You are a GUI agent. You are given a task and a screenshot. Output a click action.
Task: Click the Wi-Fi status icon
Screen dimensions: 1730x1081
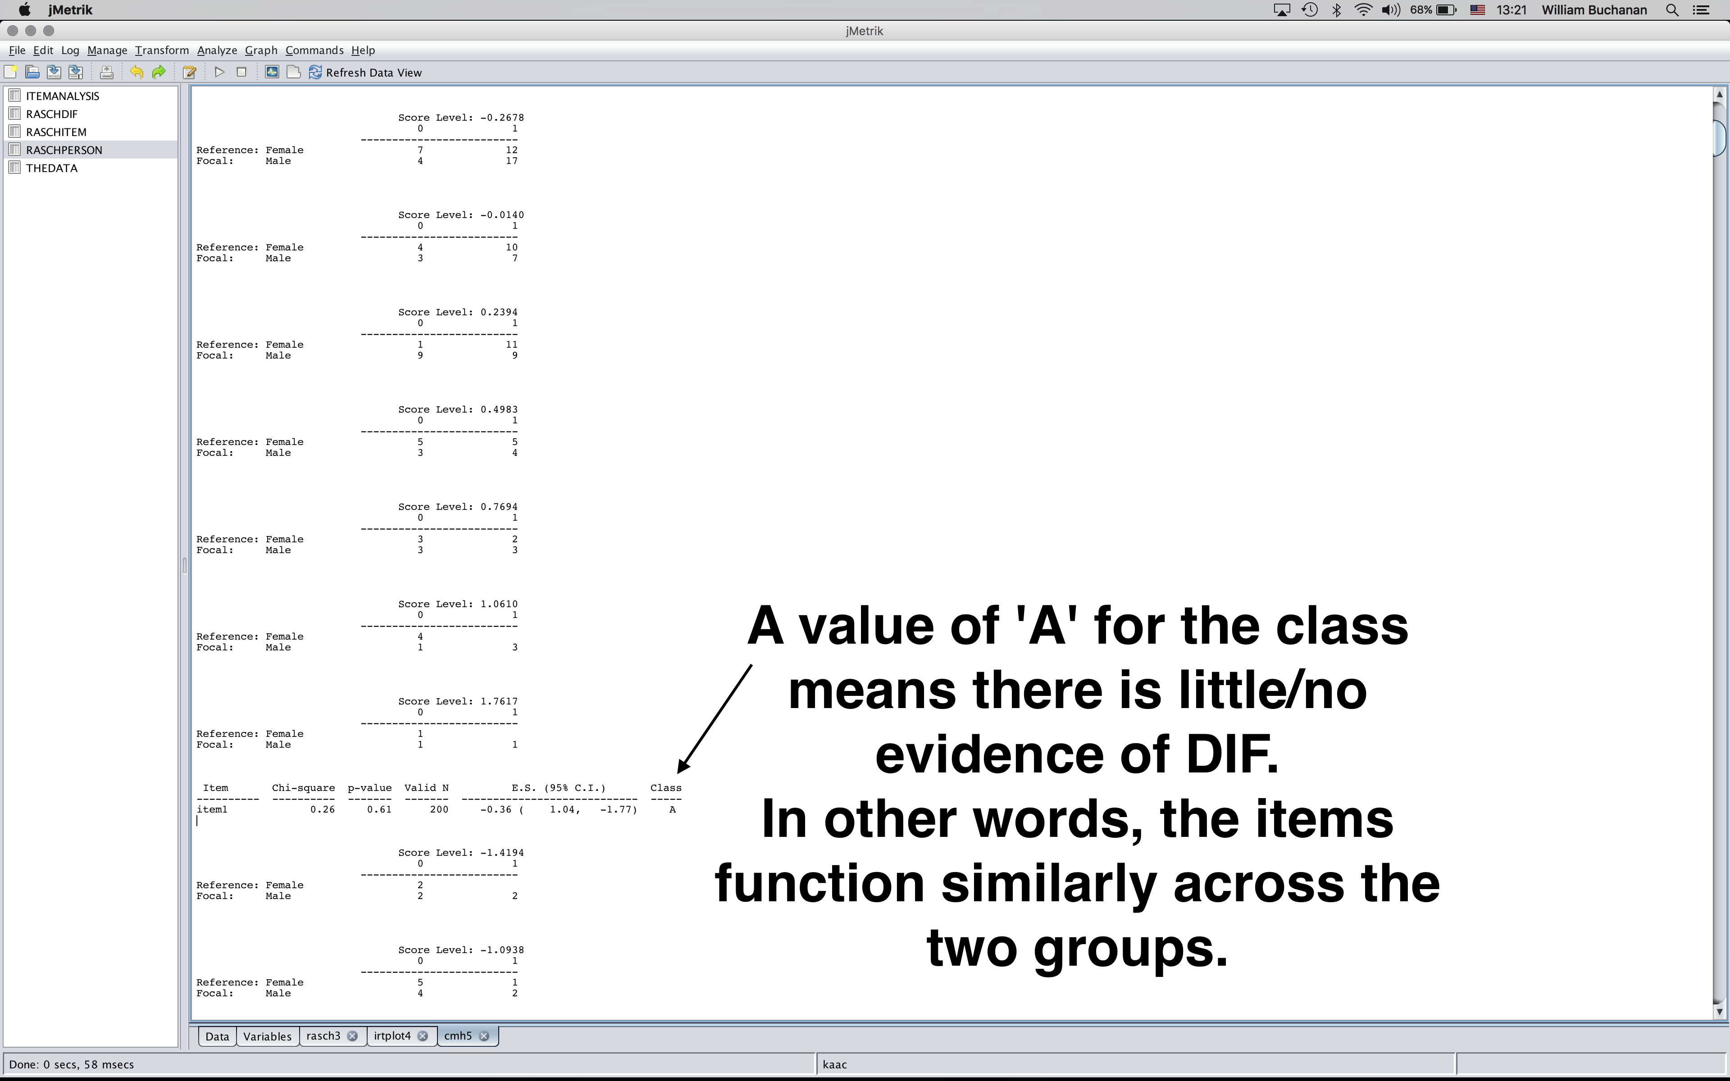click(x=1363, y=10)
